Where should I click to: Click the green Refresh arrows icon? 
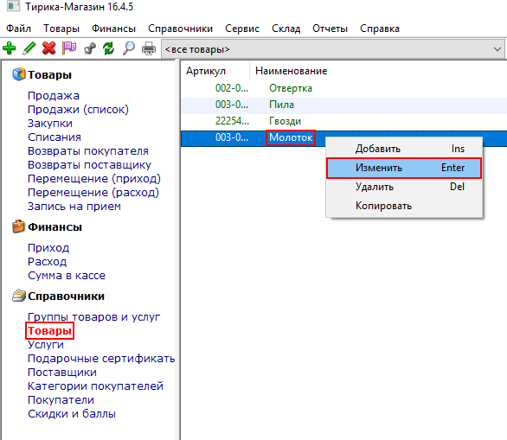pyautogui.click(x=109, y=48)
